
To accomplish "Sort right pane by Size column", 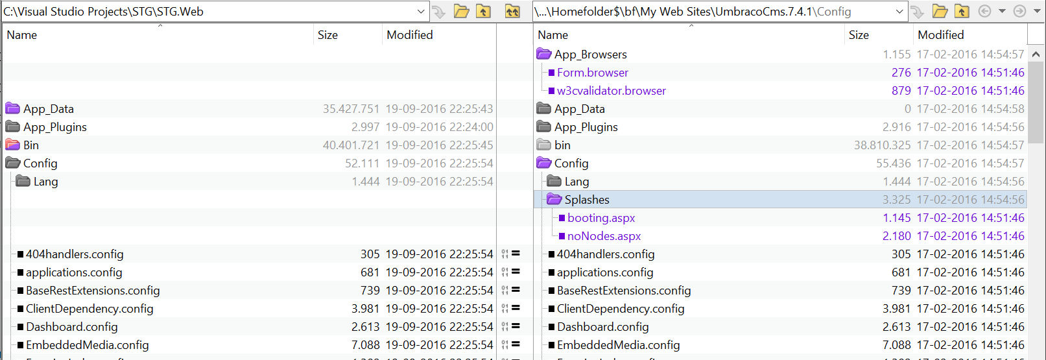I will [x=879, y=35].
